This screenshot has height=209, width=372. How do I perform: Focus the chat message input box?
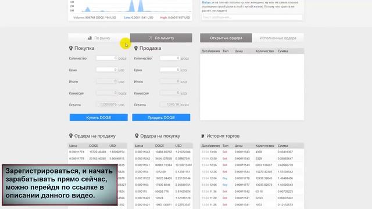pyautogui.click(x=252, y=17)
